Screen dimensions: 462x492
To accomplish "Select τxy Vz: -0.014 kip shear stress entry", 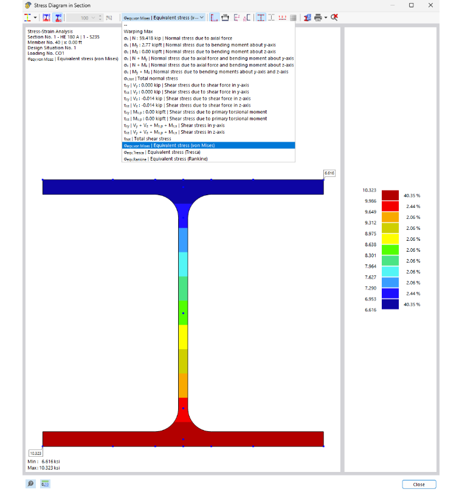I will [209, 99].
